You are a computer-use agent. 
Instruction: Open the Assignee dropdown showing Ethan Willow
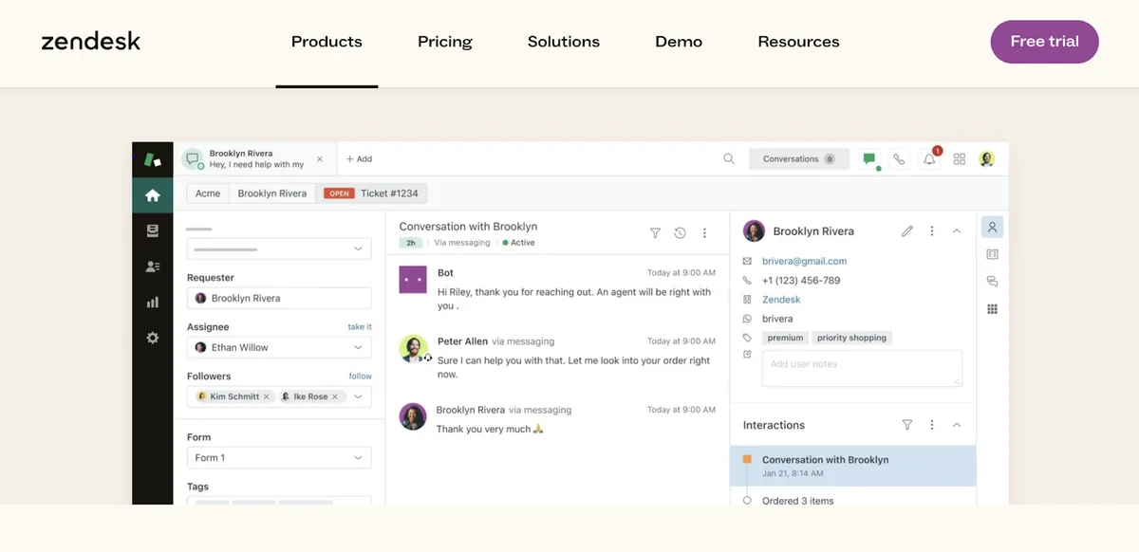click(x=279, y=347)
